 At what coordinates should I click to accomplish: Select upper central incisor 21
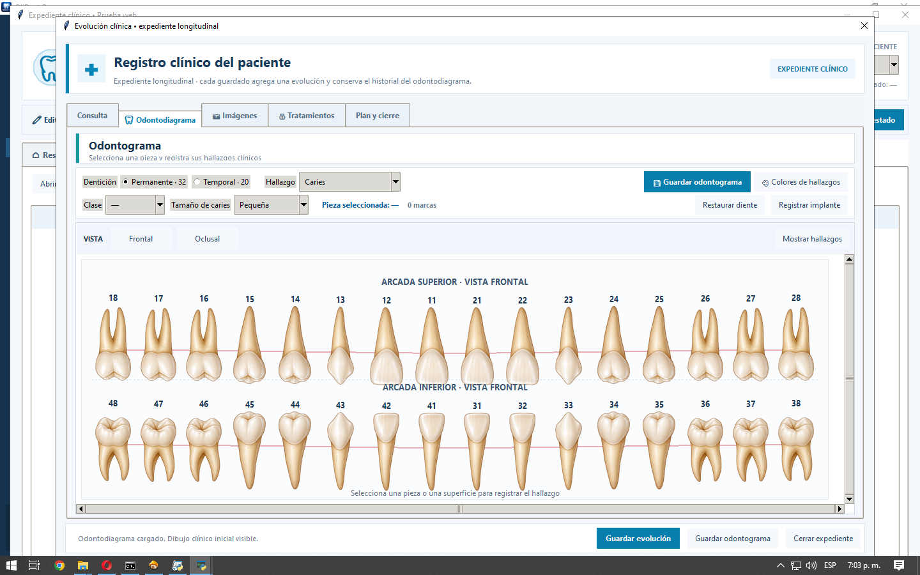point(477,346)
